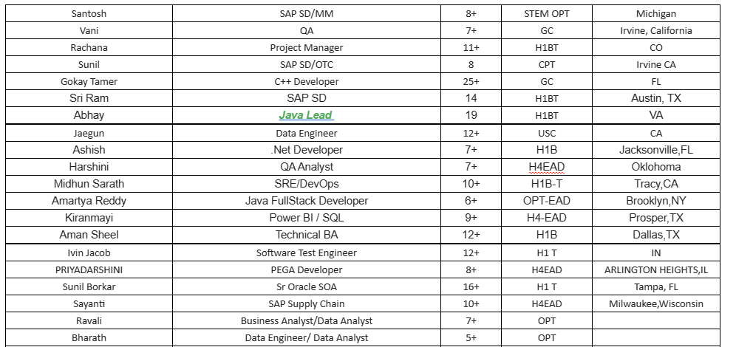
Task: Click the Software Test Engineer cell
Action: 306,252
